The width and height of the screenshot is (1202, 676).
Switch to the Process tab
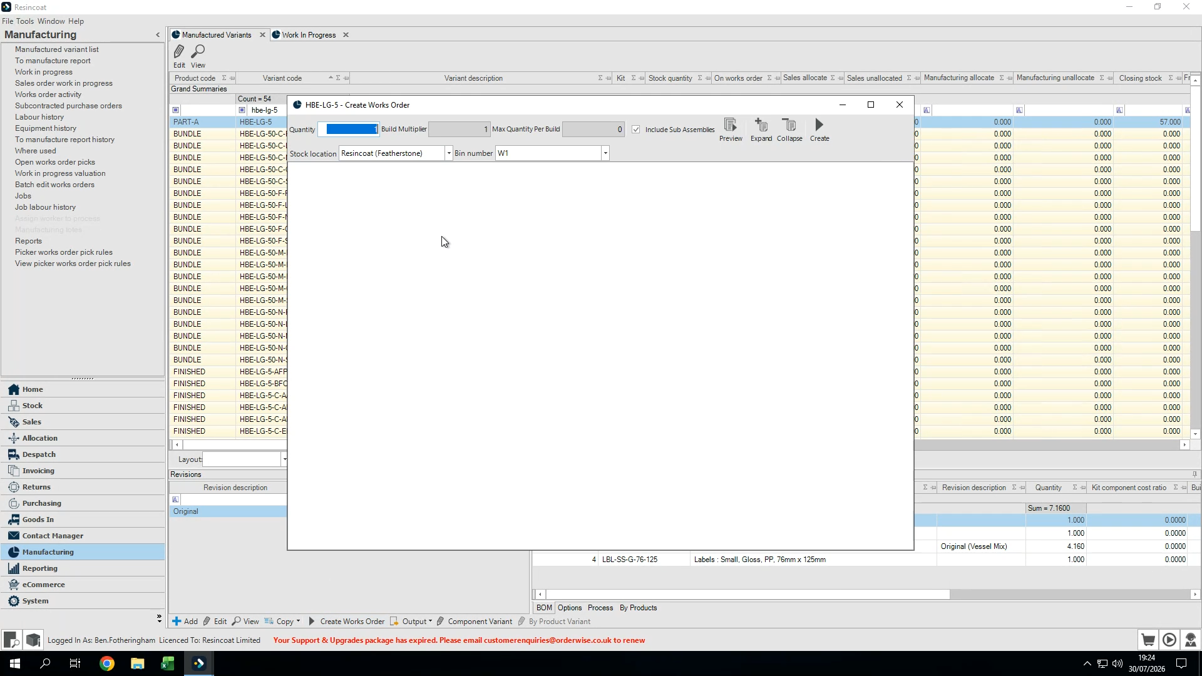600,608
